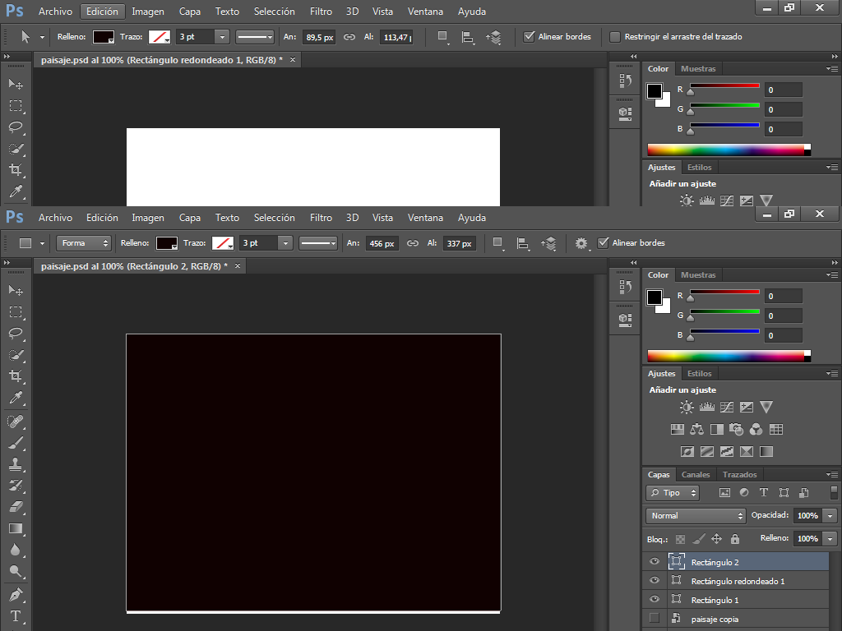Image resolution: width=842 pixels, height=631 pixels.
Task: Switch to Canales tab
Action: (x=696, y=474)
